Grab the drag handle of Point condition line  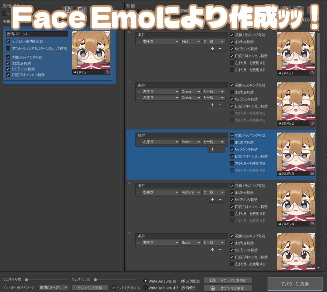tap(139, 142)
